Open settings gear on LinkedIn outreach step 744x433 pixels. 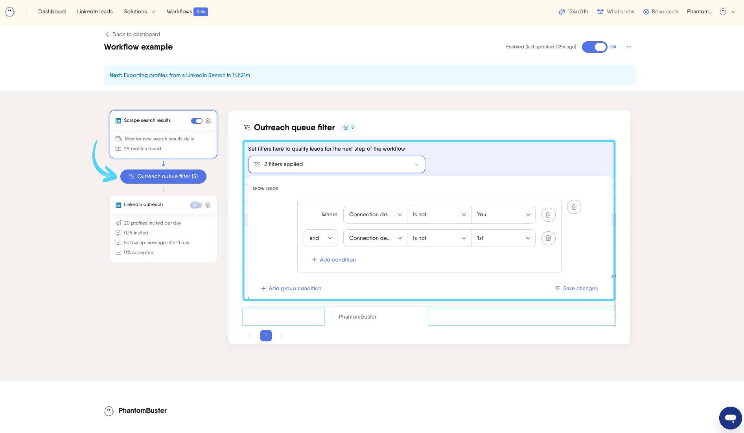pos(208,205)
